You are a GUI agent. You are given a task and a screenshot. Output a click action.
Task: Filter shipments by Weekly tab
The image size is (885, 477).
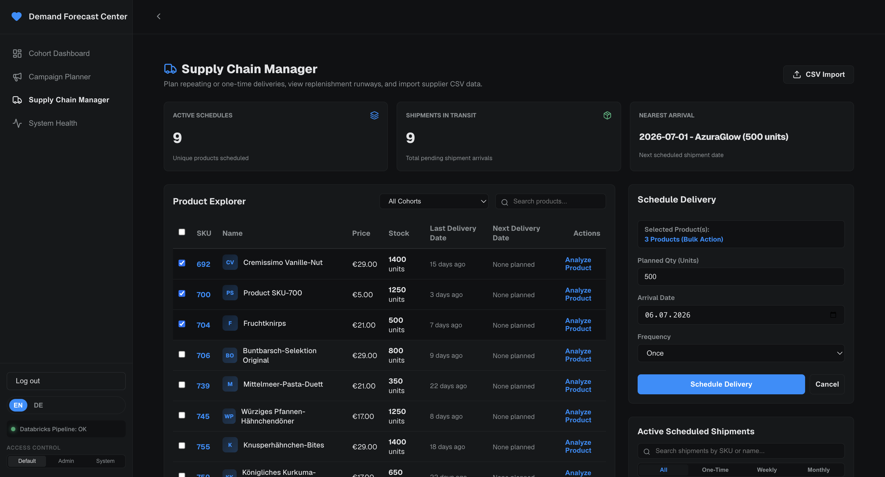[766, 470]
